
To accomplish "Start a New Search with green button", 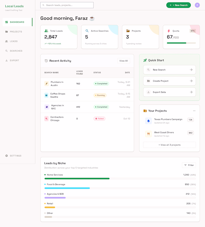I will [178, 5].
